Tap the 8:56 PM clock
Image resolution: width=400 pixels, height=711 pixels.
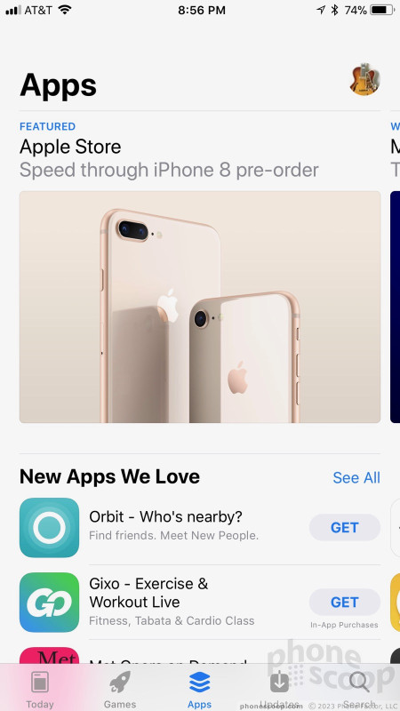click(202, 11)
